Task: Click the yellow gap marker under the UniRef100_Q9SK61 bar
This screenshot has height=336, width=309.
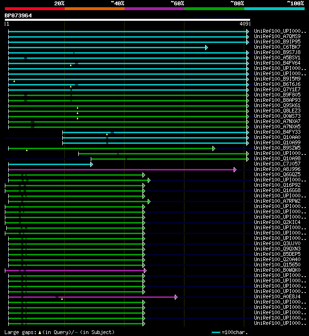Action: point(77,108)
